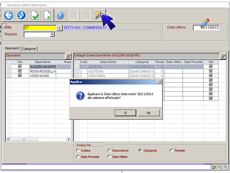Toggle Sel. checkbox for AZOTEMIA row
This screenshot has height=173, width=230.
click(x=211, y=71)
